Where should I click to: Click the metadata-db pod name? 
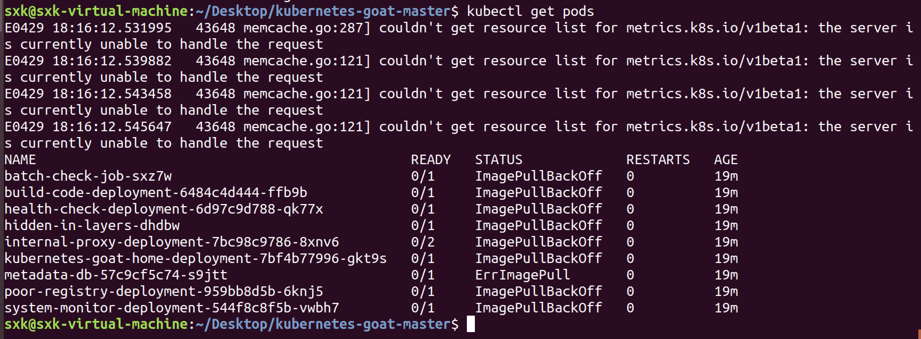point(115,275)
